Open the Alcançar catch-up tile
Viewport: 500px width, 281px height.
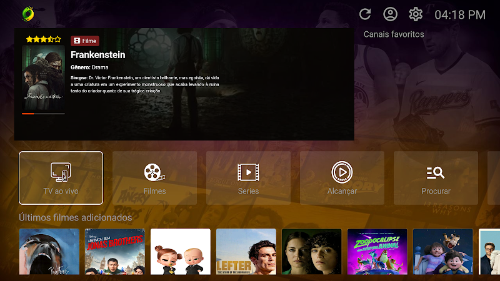tap(342, 178)
